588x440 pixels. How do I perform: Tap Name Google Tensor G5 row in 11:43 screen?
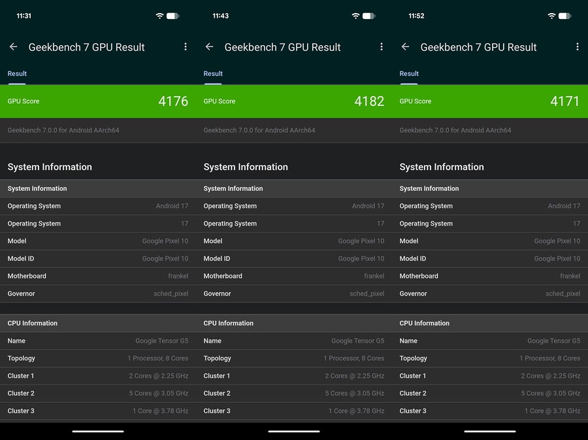coord(294,341)
